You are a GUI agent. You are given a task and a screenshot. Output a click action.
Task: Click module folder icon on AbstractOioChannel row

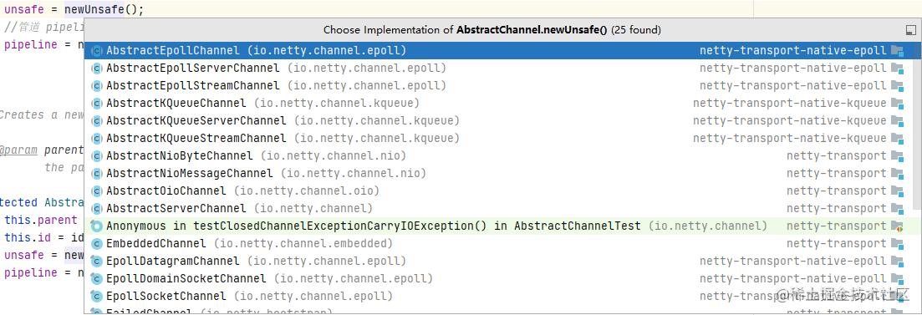tap(897, 191)
